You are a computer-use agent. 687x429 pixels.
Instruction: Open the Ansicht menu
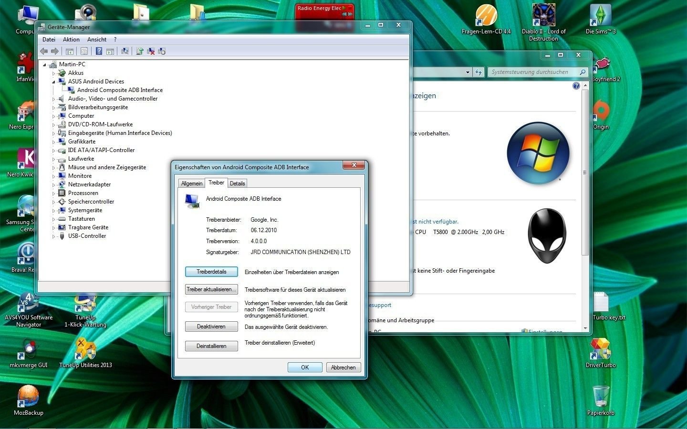97,40
